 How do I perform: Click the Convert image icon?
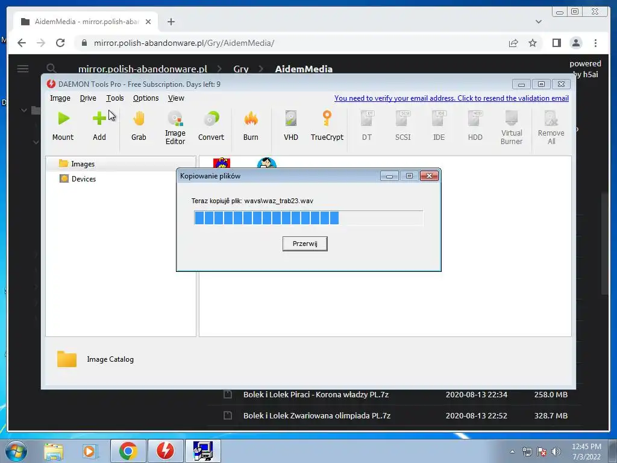[x=211, y=126]
